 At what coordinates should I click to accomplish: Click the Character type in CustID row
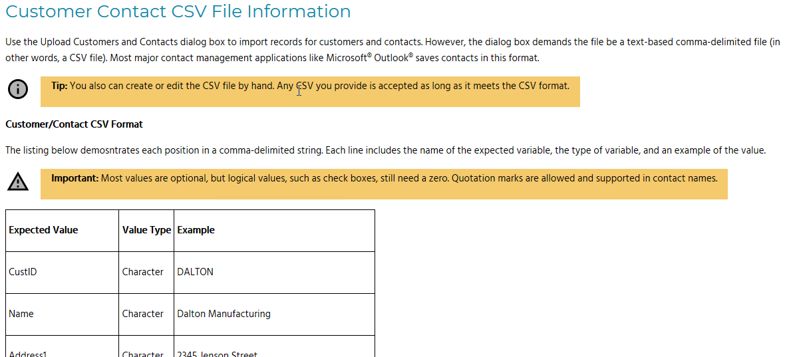[x=146, y=273]
